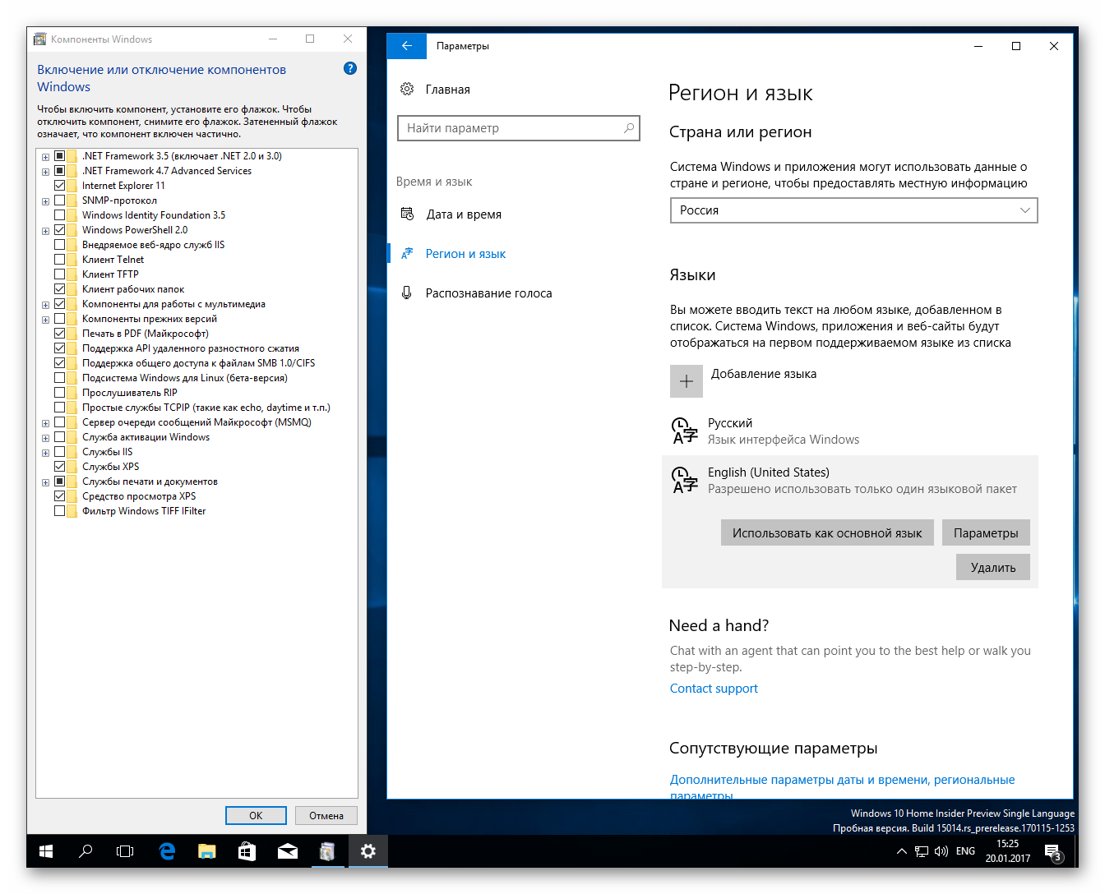1105x894 pixels.
Task: Click the Русский language icon
Action: 685,430
